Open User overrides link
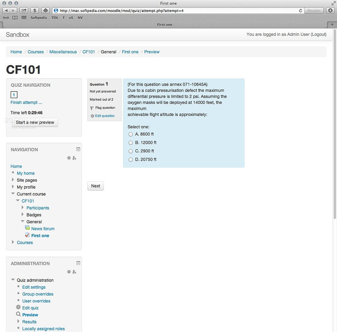337x332 pixels. (x=36, y=301)
